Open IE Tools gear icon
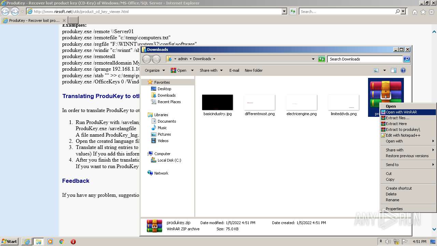The height and width of the screenshot is (246, 437). point(432,12)
